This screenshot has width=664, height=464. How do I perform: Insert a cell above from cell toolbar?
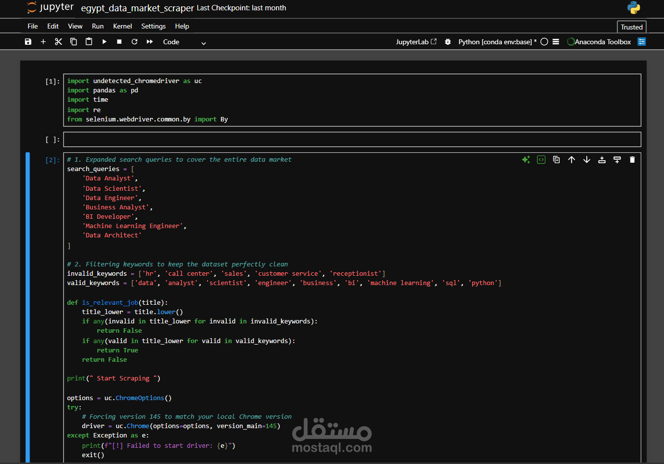(602, 160)
